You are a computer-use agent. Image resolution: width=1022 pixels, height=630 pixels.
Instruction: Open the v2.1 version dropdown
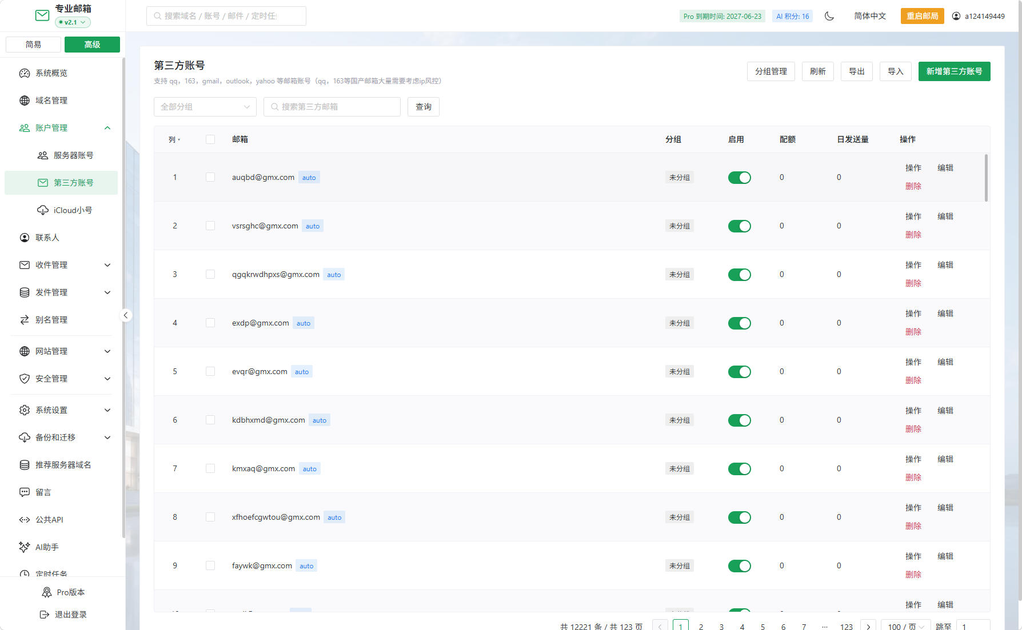coord(73,22)
